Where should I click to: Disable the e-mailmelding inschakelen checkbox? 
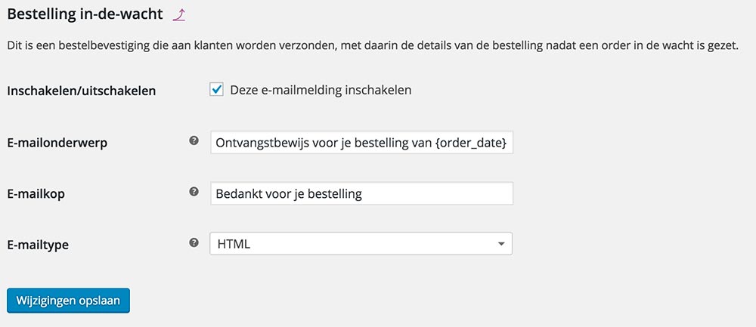(x=217, y=90)
